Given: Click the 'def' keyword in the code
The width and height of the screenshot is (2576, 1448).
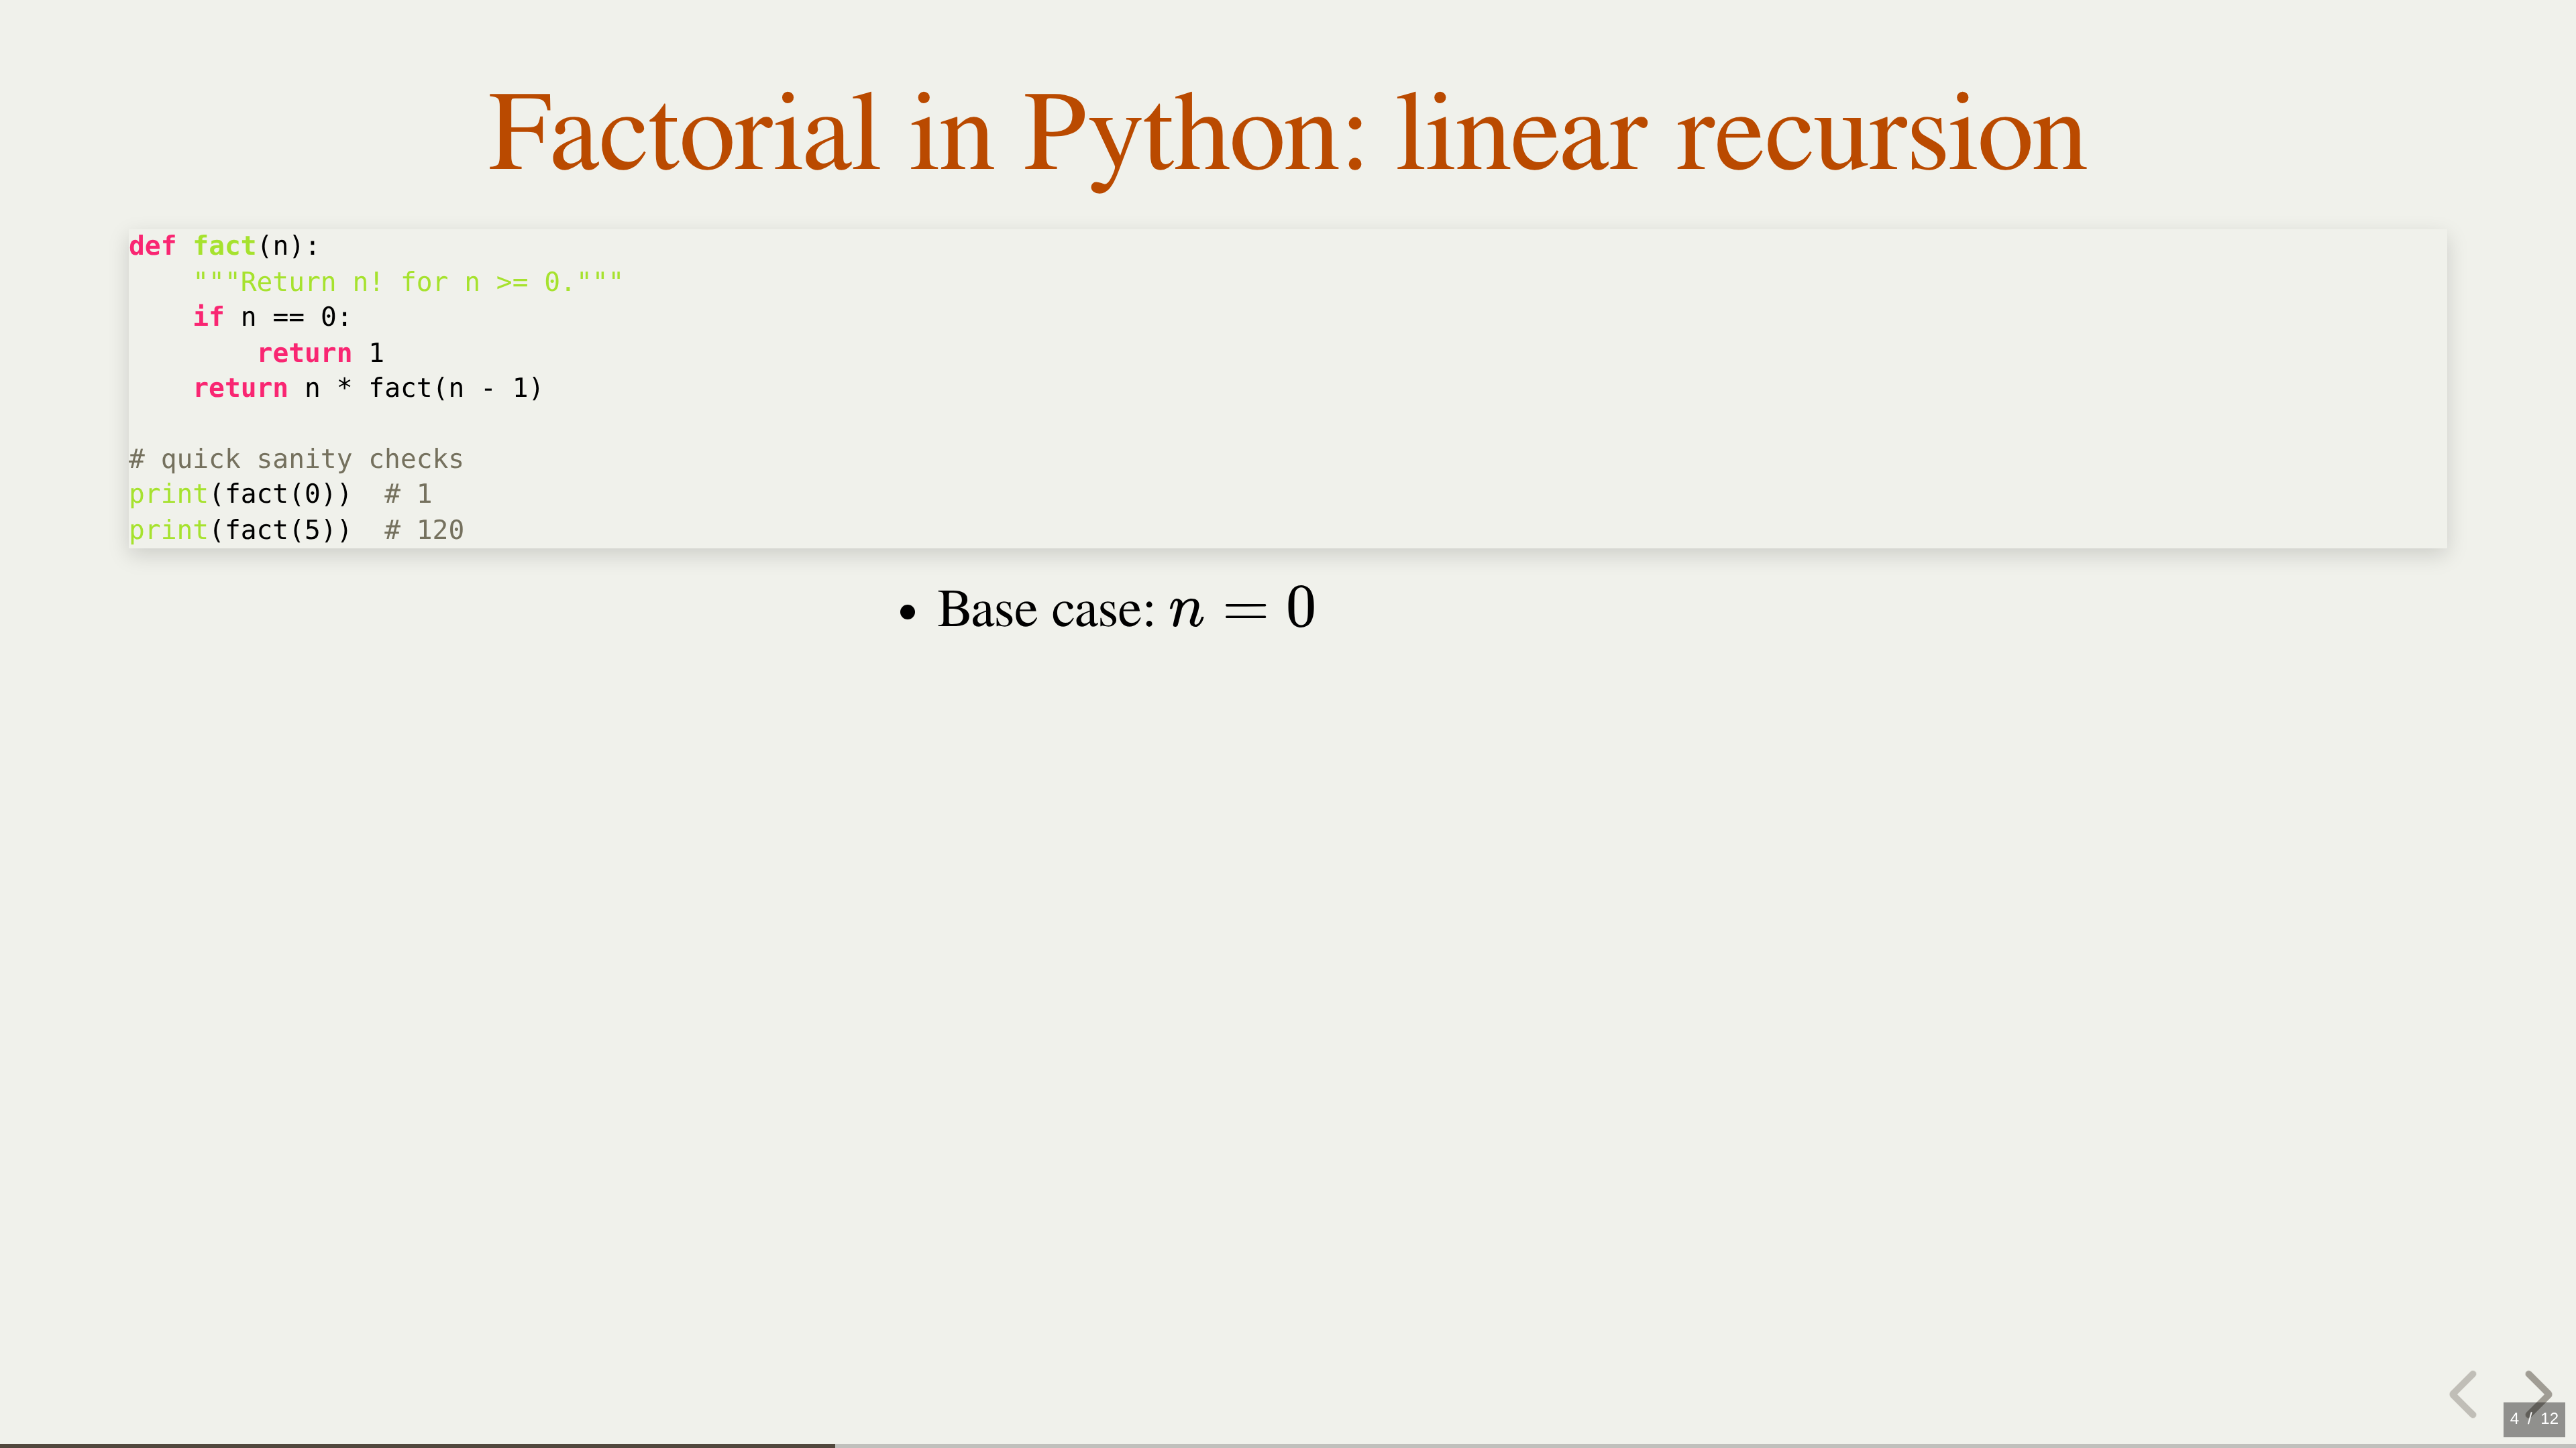Looking at the screenshot, I should point(152,246).
